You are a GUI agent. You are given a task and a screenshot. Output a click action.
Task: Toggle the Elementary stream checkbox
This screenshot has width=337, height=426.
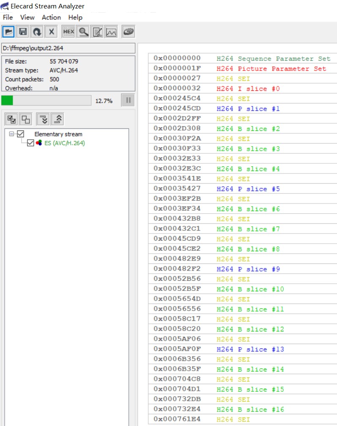21,134
